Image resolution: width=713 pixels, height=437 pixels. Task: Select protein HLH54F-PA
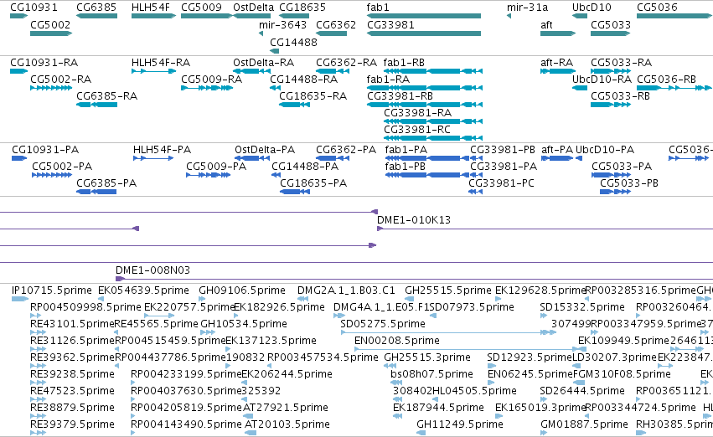tap(162, 150)
